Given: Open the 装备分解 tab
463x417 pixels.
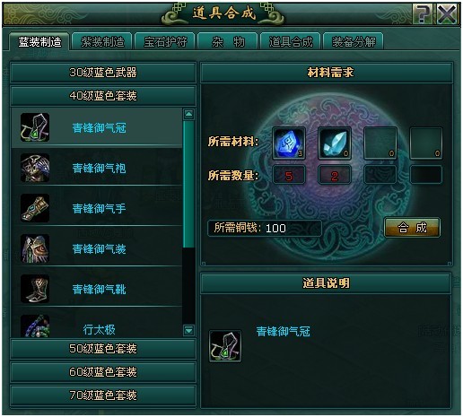Looking at the screenshot, I should pyautogui.click(x=354, y=42).
